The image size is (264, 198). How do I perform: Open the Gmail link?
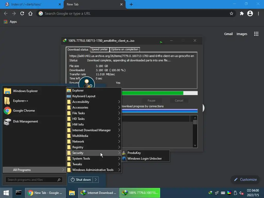228,34
